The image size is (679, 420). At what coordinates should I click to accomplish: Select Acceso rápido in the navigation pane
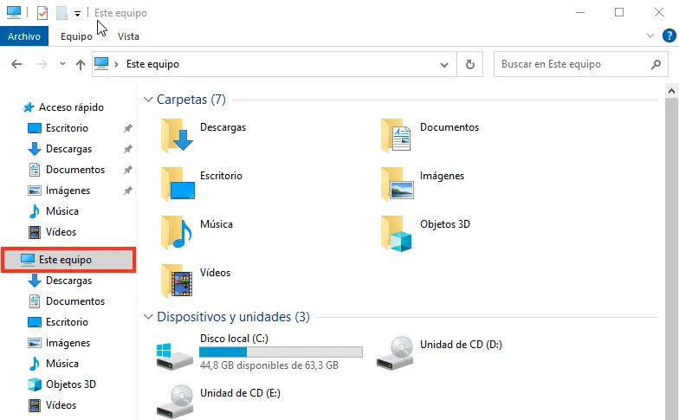[63, 107]
